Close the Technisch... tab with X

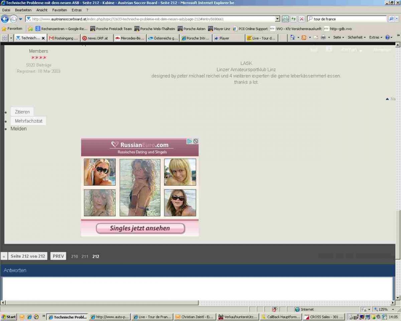click(x=43, y=38)
